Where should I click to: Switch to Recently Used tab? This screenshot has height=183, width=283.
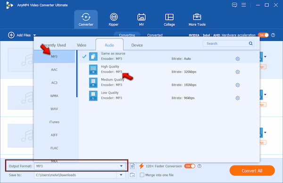(x=54, y=45)
